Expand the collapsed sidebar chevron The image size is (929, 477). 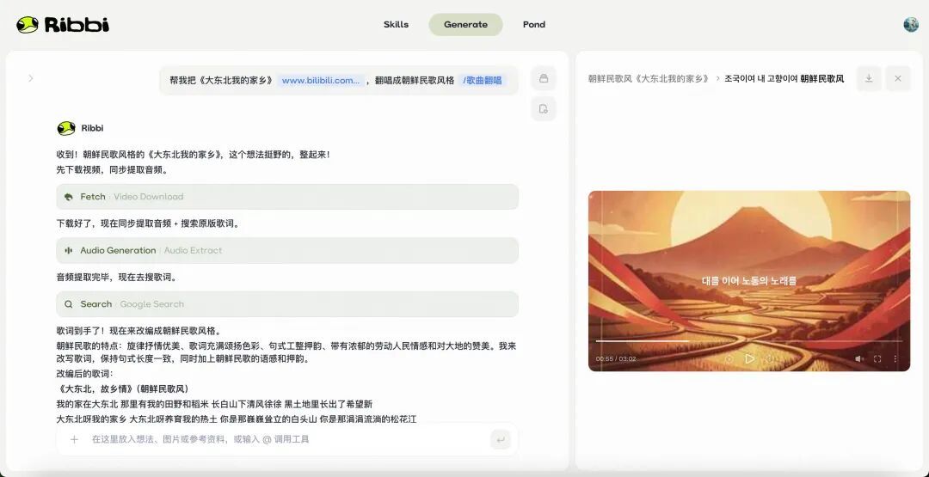click(31, 78)
